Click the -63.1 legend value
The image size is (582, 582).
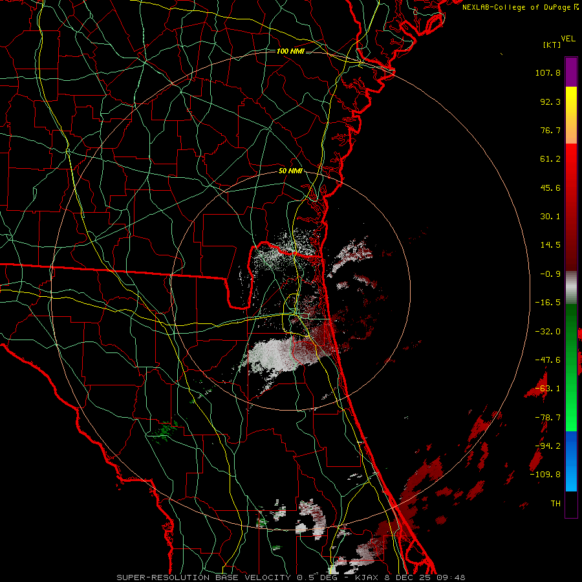point(548,389)
